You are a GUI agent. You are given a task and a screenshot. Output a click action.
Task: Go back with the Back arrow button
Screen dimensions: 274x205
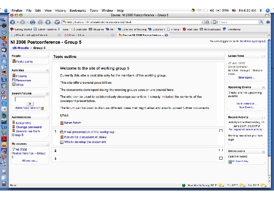[12, 22]
